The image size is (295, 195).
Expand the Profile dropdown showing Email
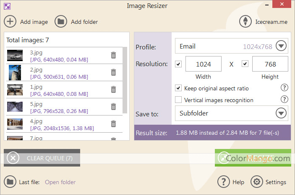point(281,46)
